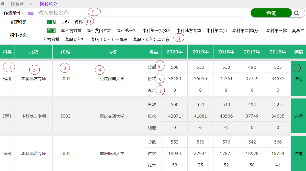
Task: Click the magnifying glass search icon
Action: pyautogui.click(x=297, y=13)
